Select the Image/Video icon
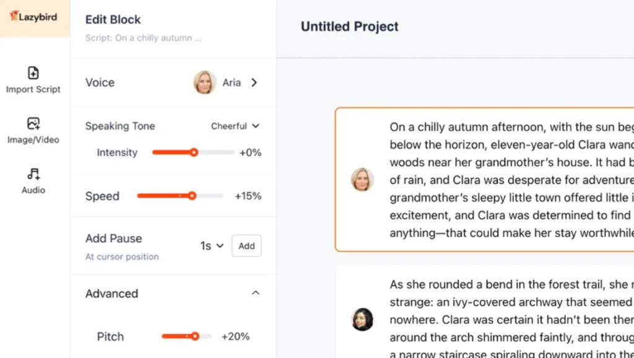 pyautogui.click(x=33, y=123)
